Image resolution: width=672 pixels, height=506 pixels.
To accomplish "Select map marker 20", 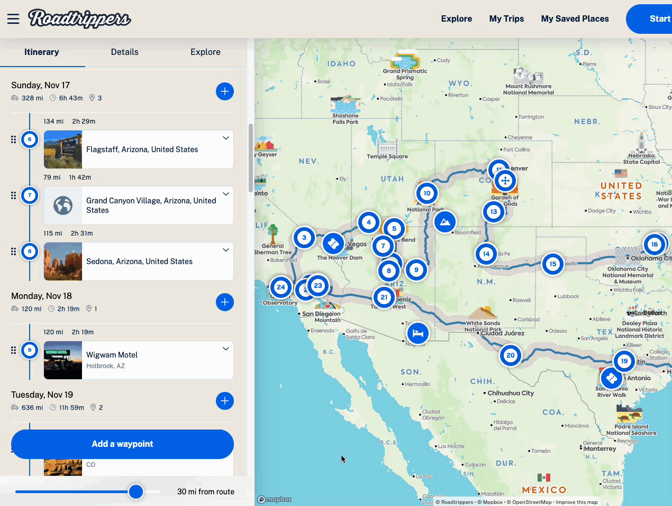I will (x=511, y=355).
